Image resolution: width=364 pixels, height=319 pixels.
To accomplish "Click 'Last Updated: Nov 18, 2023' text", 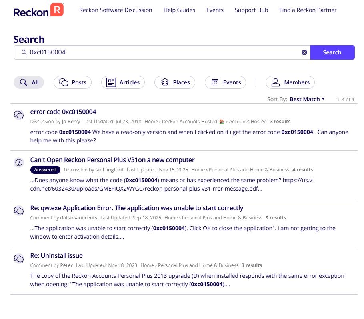I will coord(106,265).
